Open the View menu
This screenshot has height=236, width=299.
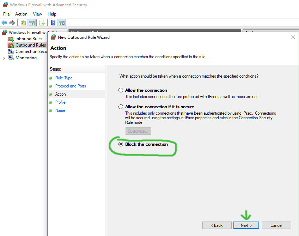point(37,14)
